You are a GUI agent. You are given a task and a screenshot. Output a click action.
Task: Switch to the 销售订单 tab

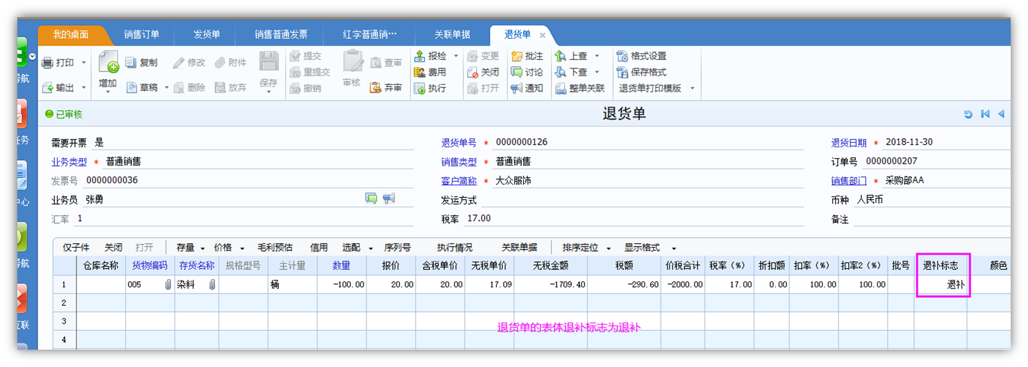pyautogui.click(x=142, y=35)
